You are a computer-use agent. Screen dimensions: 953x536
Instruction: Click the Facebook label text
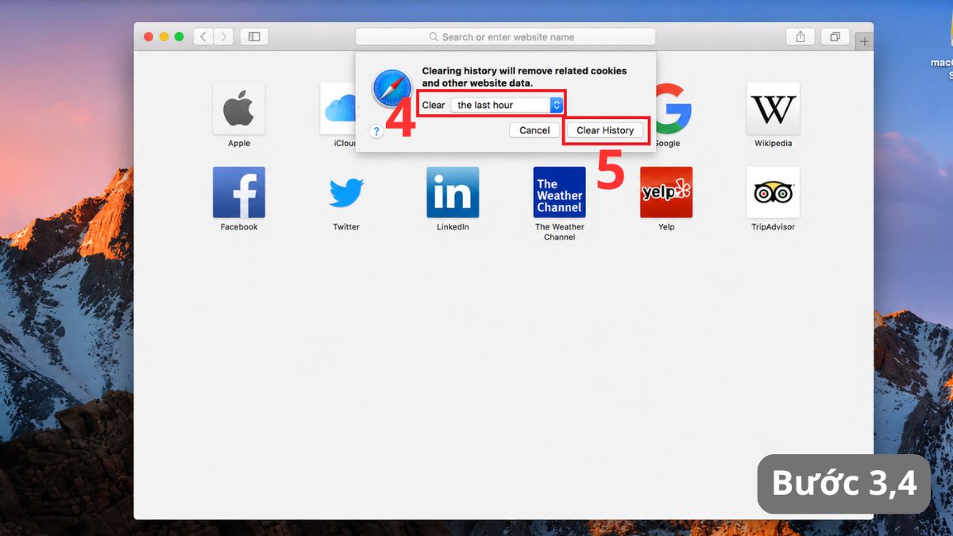(239, 227)
